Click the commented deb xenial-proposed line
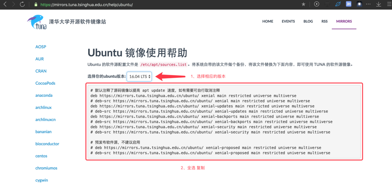 206,147
